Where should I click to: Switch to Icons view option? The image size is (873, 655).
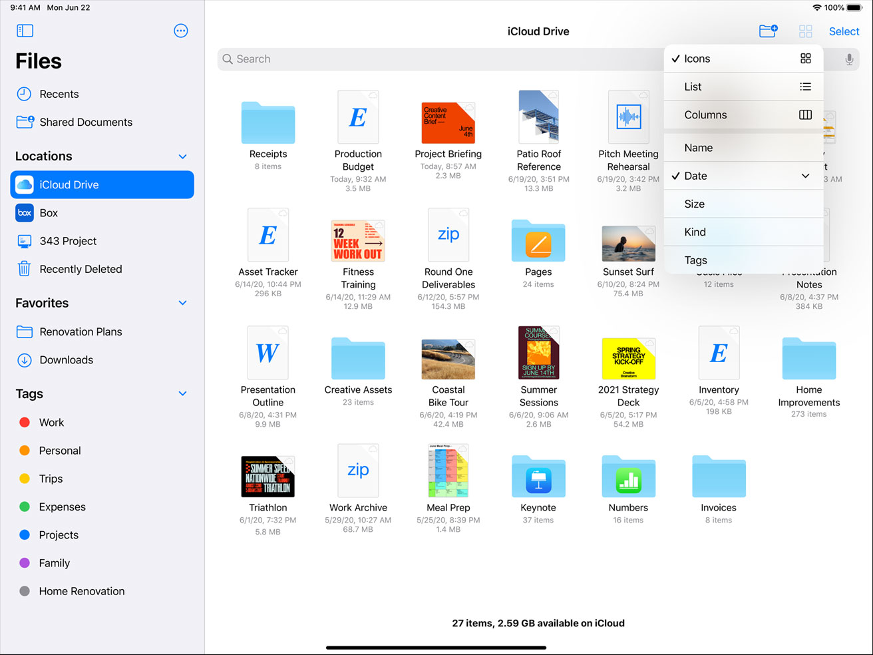(x=744, y=59)
